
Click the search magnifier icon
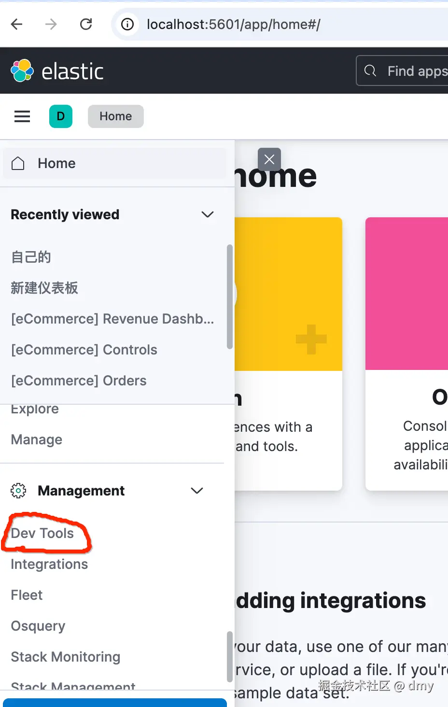[x=370, y=71]
